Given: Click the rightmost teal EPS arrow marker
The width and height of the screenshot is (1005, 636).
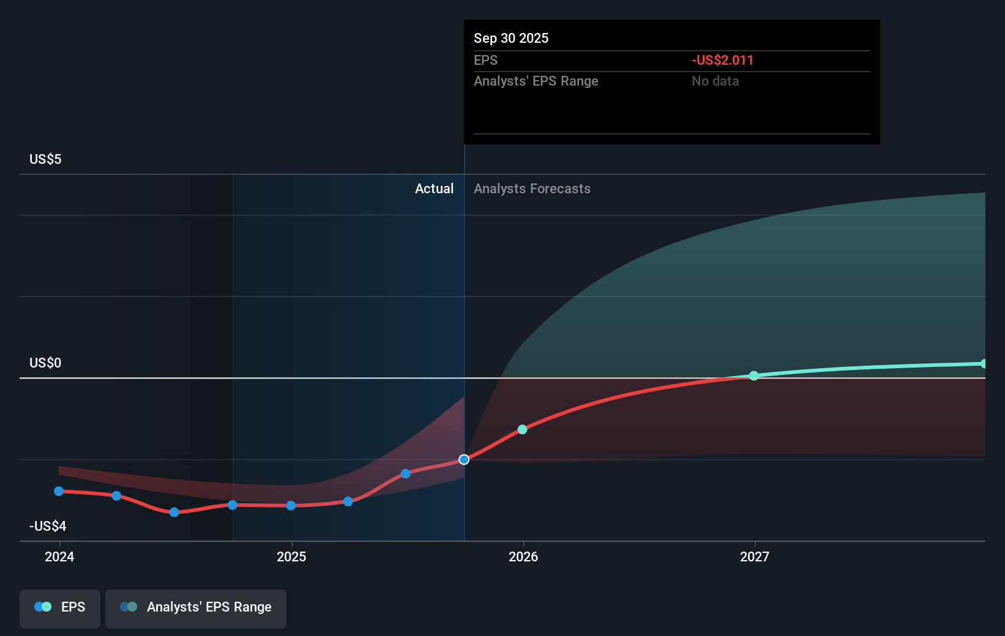Looking at the screenshot, I should 983,364.
